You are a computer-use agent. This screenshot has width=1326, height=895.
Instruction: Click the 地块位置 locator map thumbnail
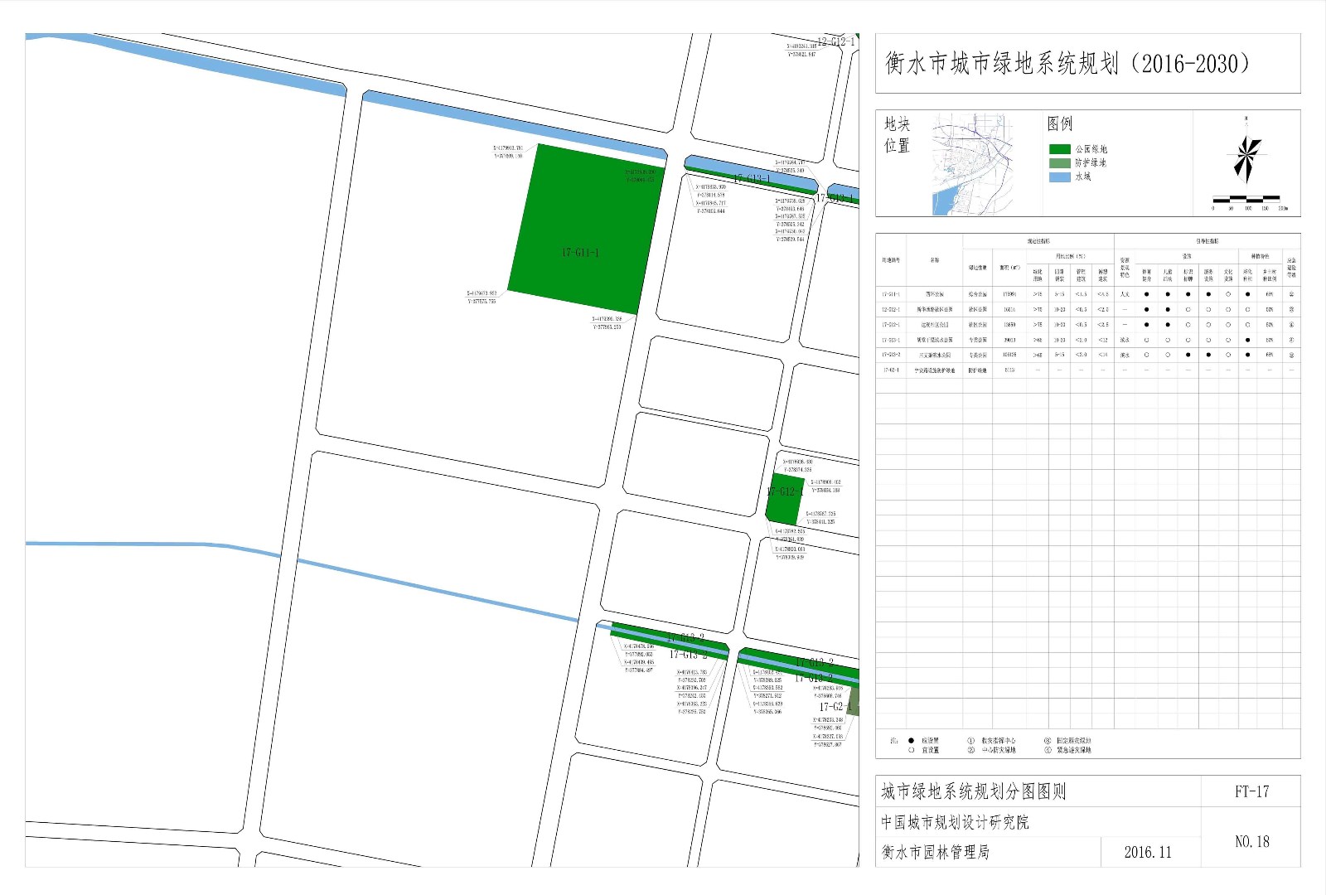(972, 164)
